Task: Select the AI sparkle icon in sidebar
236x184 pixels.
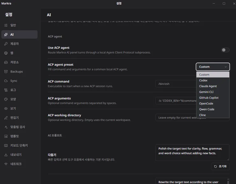Action: 6,35
